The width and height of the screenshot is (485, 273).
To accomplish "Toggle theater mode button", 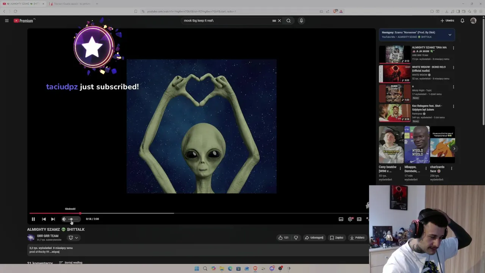I will [x=359, y=219].
